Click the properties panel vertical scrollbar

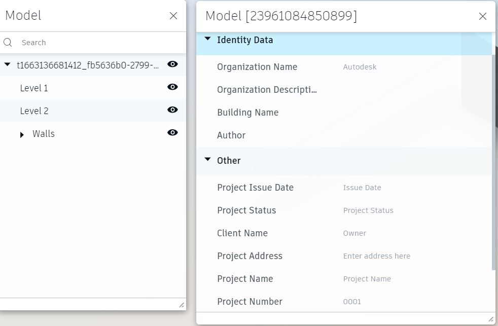coord(494,162)
